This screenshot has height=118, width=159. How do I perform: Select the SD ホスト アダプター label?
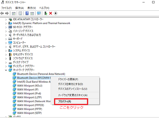(23, 27)
